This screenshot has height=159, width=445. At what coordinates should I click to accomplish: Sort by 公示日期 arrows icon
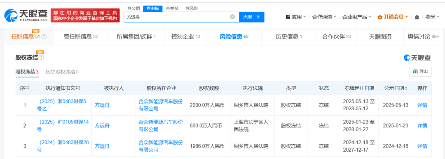[406, 89]
